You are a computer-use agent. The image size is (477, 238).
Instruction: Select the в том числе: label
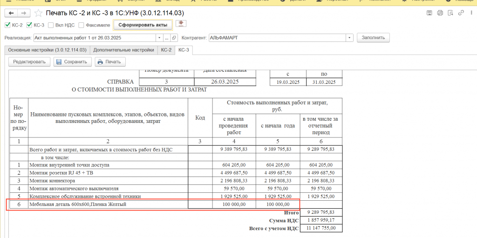coord(56,157)
